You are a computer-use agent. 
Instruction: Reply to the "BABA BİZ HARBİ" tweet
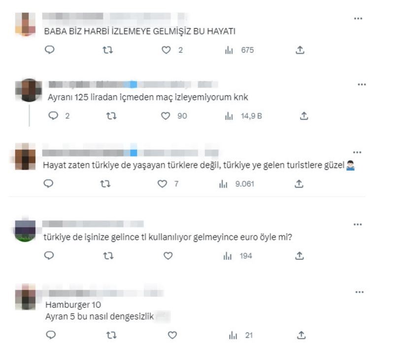click(49, 49)
